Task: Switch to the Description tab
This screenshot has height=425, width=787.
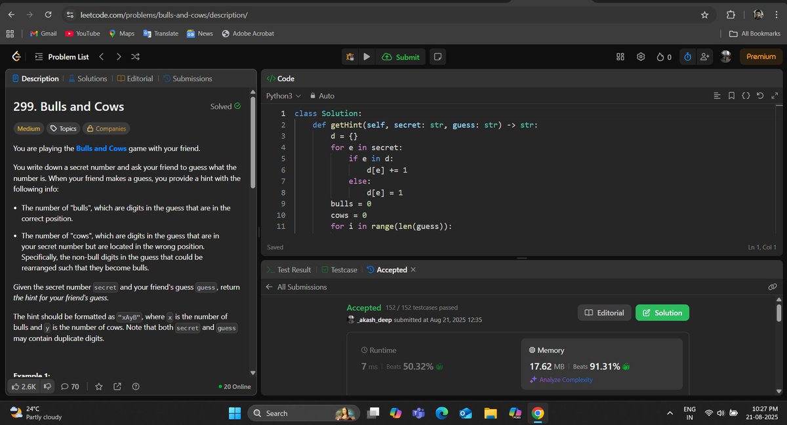Action: coord(35,79)
